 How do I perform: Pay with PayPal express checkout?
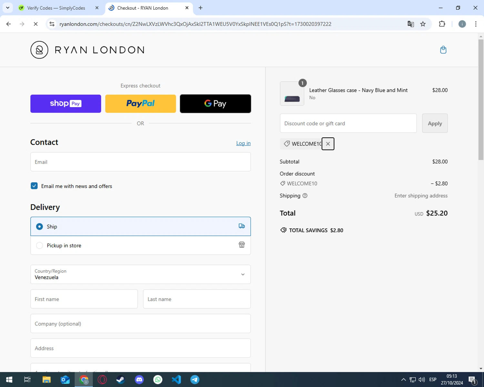click(x=140, y=104)
